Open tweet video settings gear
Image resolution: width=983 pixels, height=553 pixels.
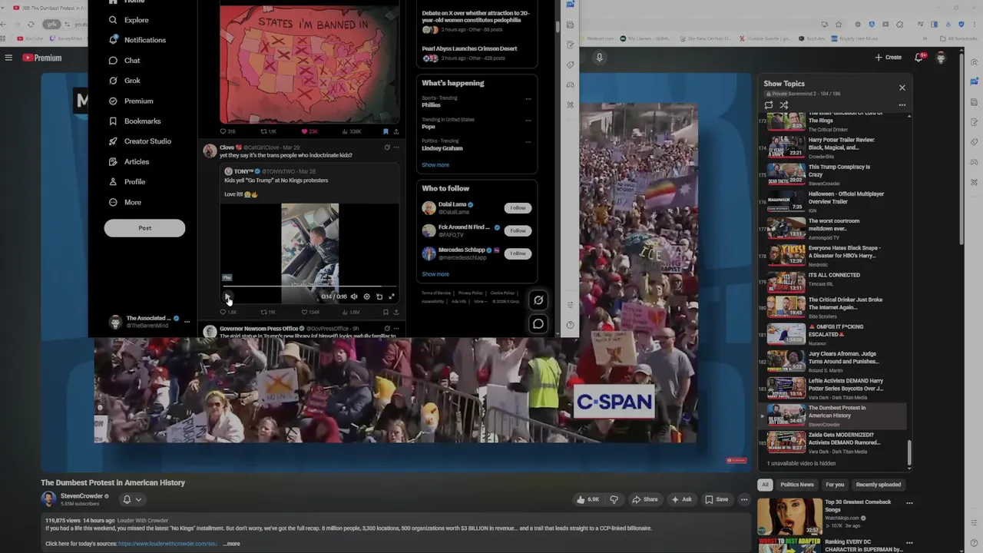366,296
